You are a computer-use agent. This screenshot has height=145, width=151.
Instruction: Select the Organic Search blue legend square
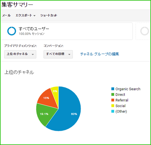tap(113, 89)
